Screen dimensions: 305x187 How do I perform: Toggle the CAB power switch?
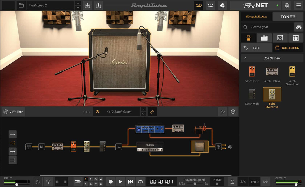[x=97, y=112]
